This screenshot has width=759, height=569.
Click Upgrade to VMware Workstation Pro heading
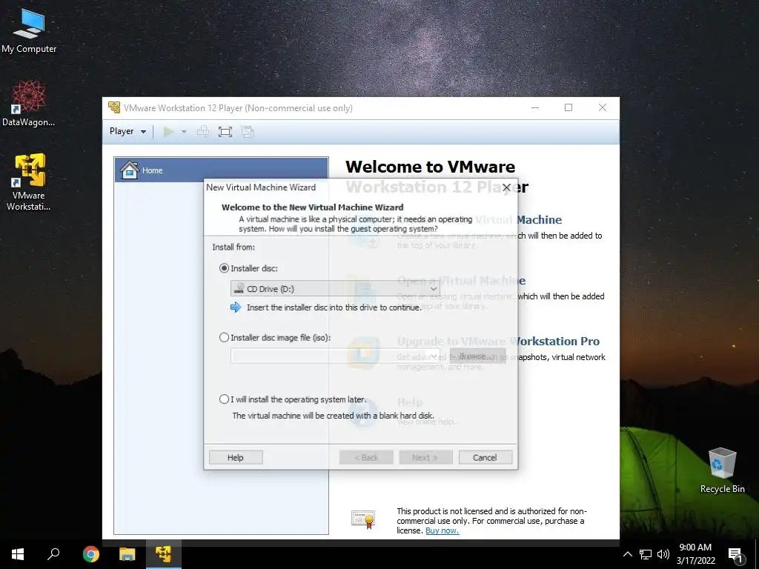(498, 341)
